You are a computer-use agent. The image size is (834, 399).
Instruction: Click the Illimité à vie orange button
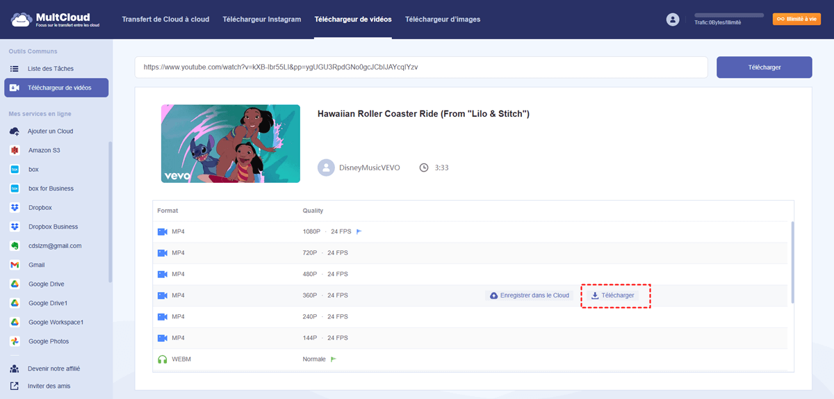(796, 19)
